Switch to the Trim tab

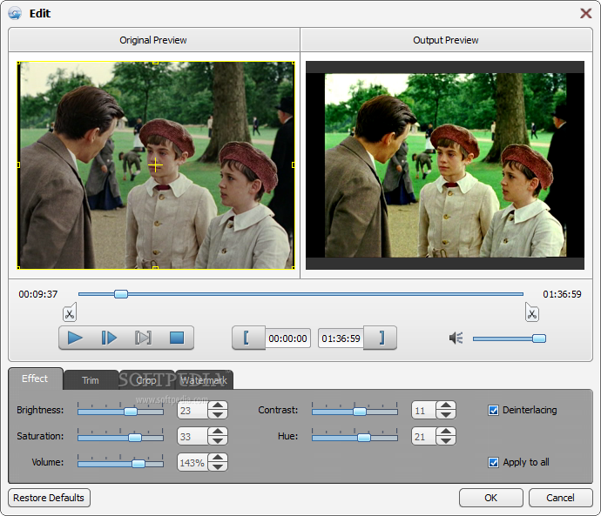[x=91, y=380]
